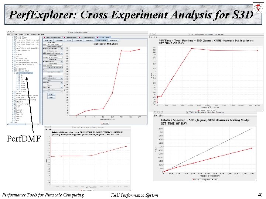Click the Y Axis Name input field
Image resolution: width=266 pixels, height=199 pixels.
click(52, 66)
